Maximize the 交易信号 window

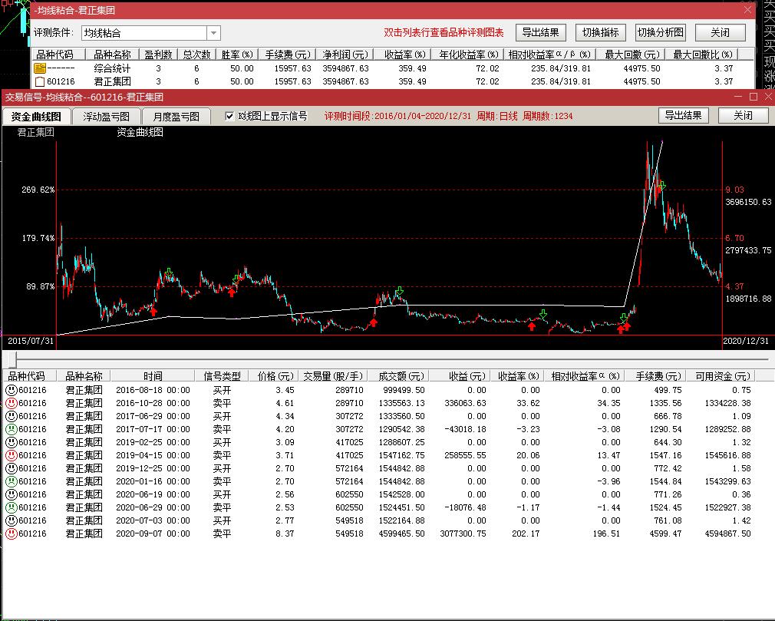753,97
